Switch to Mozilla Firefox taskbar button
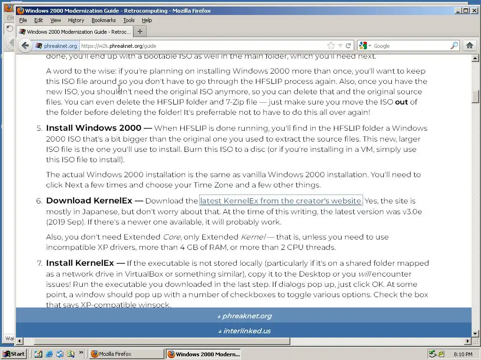Viewport: 481px width, 360px height. coord(127,354)
